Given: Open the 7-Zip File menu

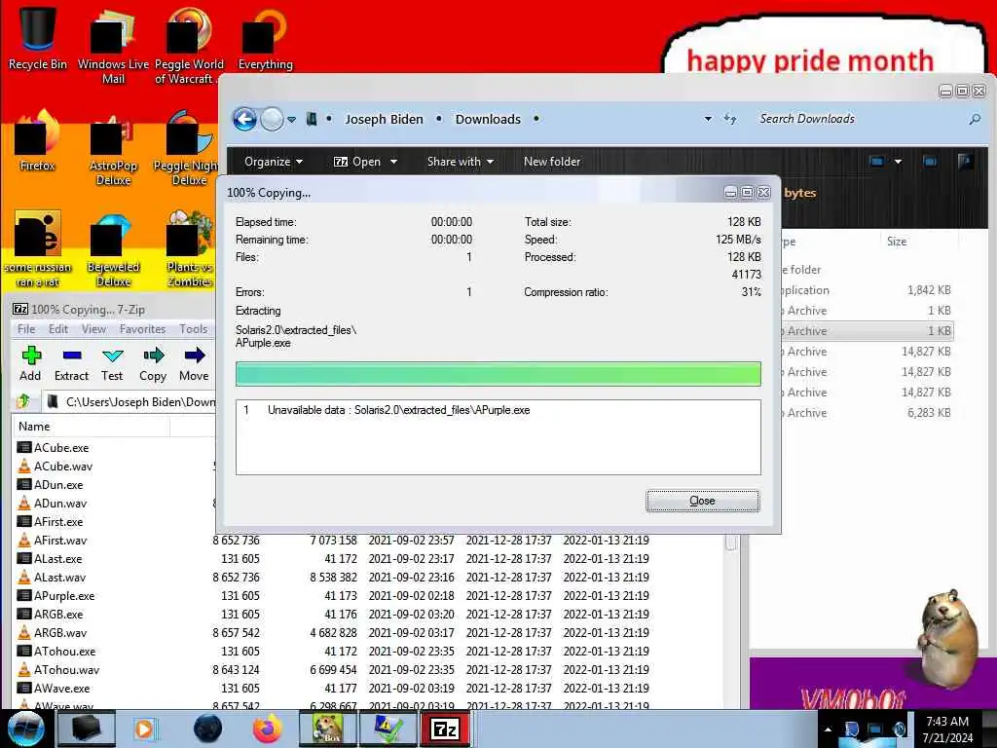Looking at the screenshot, I should point(26,329).
